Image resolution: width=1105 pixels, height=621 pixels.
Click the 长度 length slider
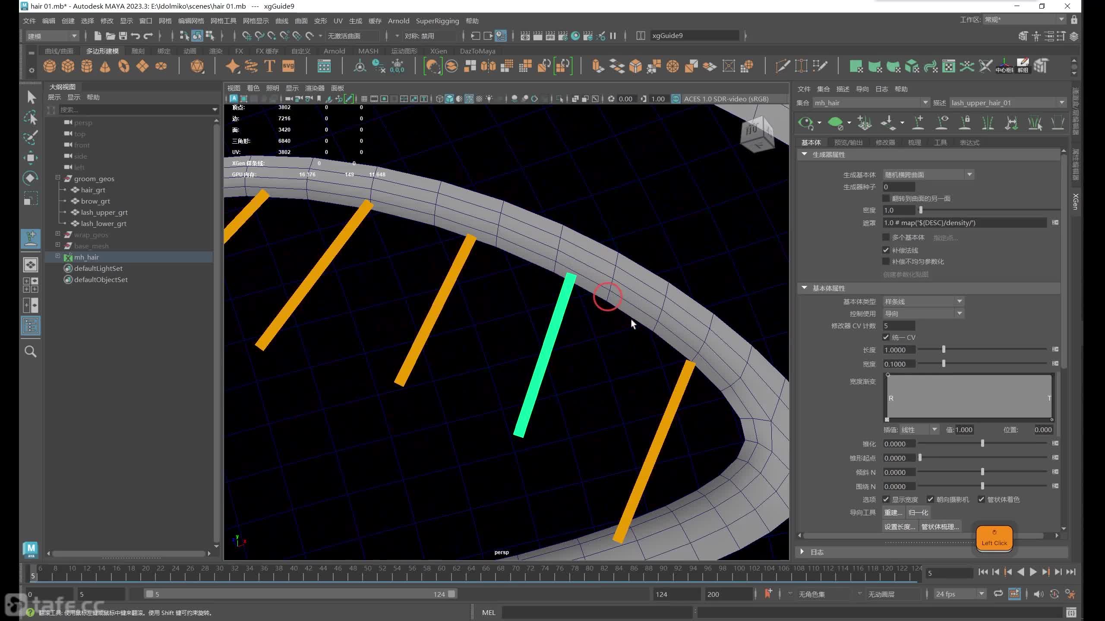[x=982, y=349]
